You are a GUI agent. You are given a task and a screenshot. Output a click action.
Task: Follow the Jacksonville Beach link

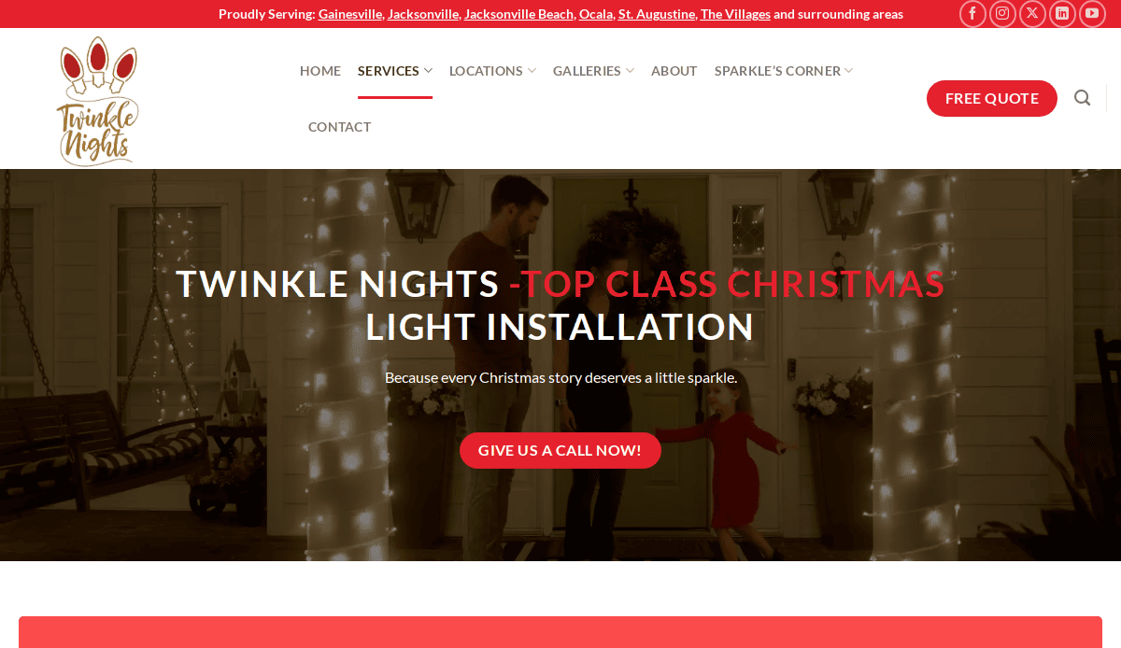(x=518, y=14)
